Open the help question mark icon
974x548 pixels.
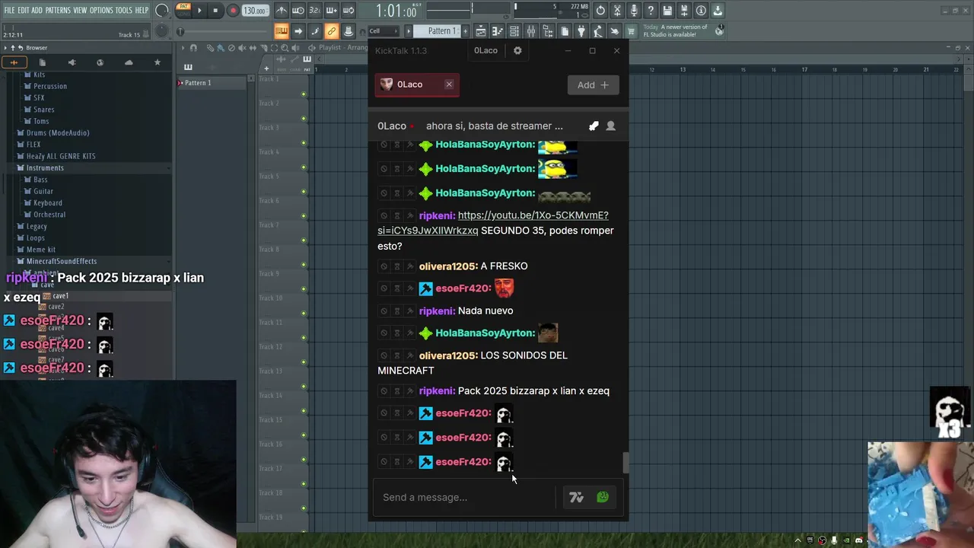click(651, 11)
